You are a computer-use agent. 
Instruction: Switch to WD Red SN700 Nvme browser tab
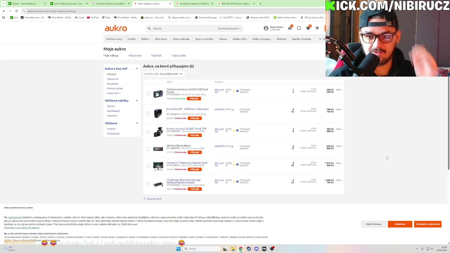(236, 4)
